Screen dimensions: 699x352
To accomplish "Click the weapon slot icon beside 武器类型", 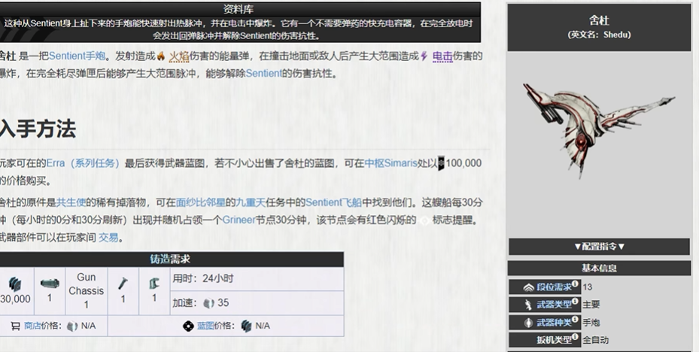I will click(529, 305).
